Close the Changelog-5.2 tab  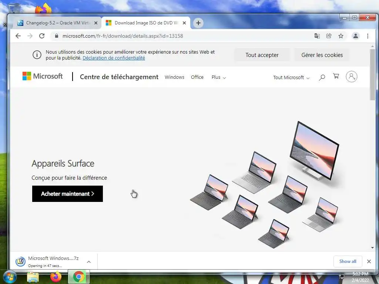coord(96,23)
